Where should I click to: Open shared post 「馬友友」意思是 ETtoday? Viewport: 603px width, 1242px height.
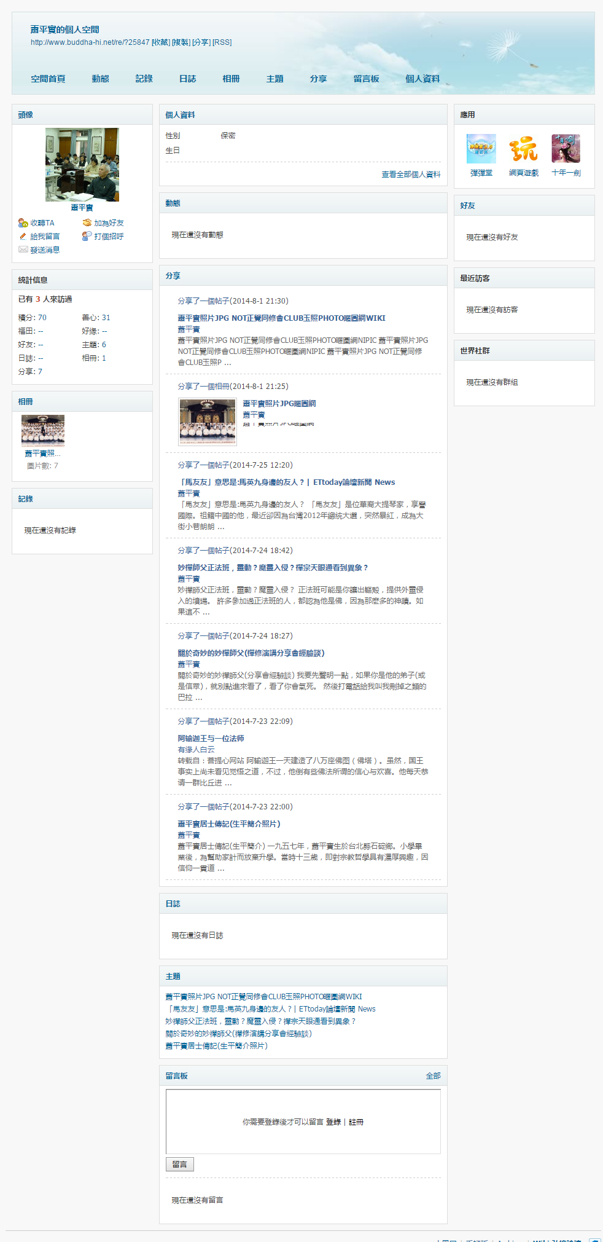[x=286, y=482]
